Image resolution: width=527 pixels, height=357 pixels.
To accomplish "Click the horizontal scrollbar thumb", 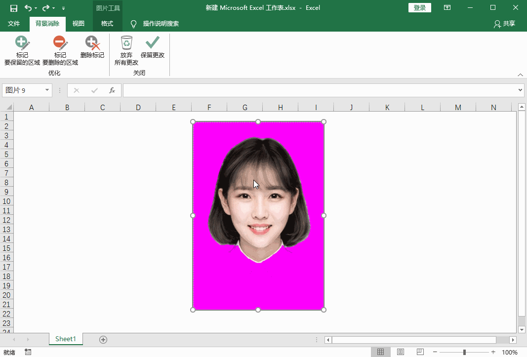I will 414,340.
